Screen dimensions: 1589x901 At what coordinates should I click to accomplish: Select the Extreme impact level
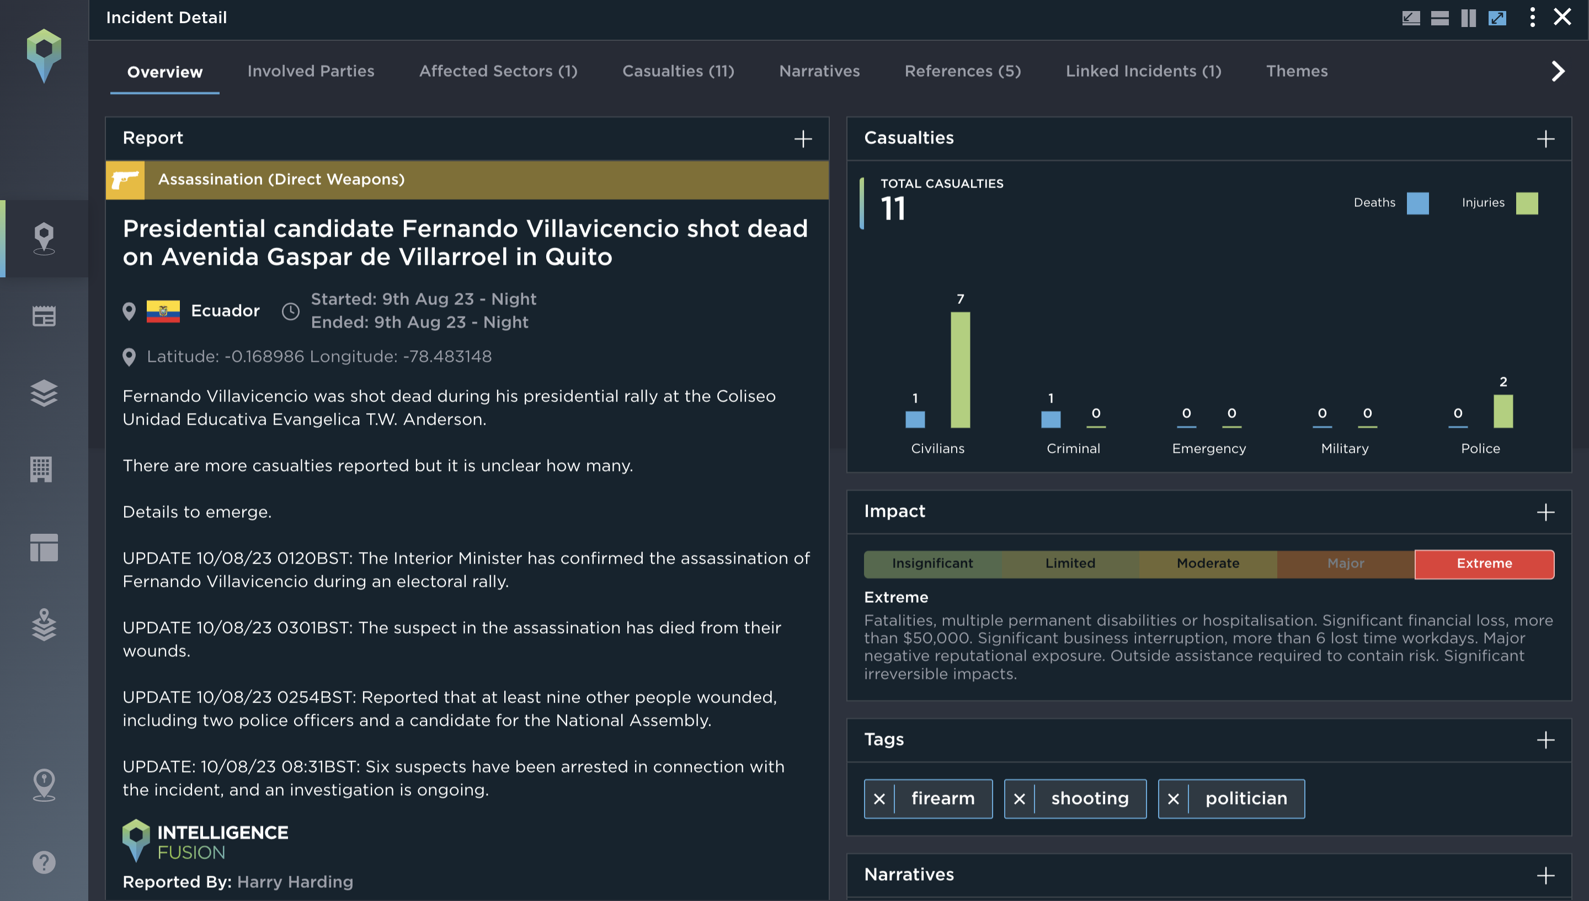1484,564
